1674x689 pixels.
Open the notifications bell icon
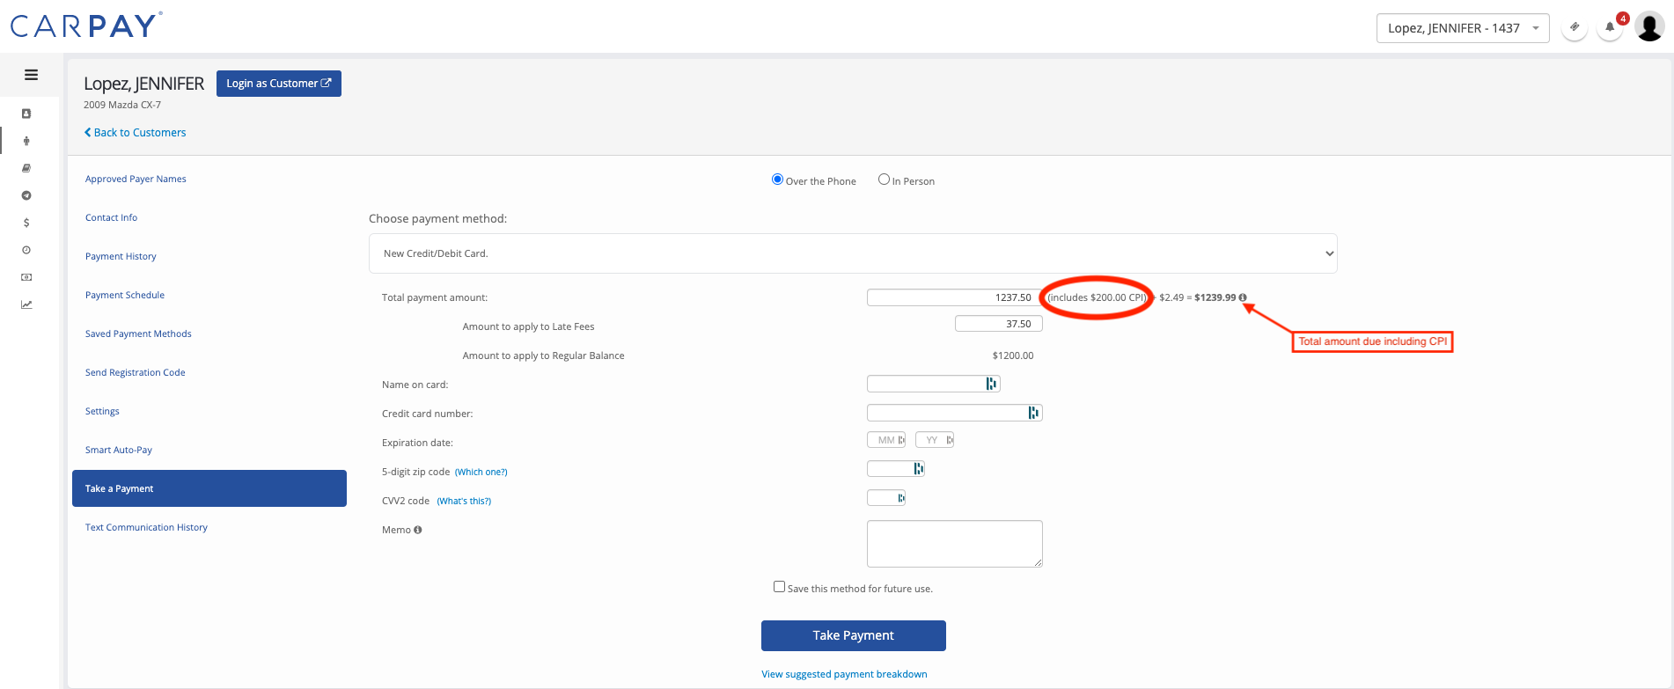[x=1610, y=27]
